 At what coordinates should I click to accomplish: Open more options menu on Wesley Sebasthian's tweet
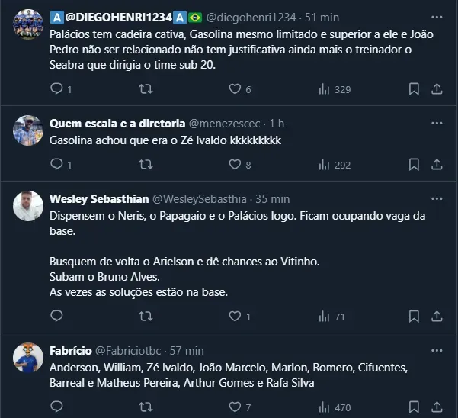click(436, 198)
